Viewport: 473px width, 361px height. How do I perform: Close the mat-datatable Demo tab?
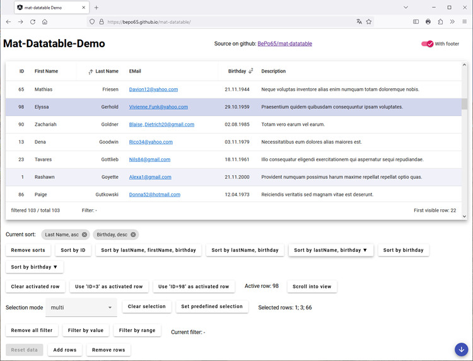[83, 8]
